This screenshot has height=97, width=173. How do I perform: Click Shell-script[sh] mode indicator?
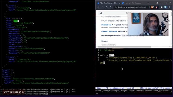(x=149, y=88)
